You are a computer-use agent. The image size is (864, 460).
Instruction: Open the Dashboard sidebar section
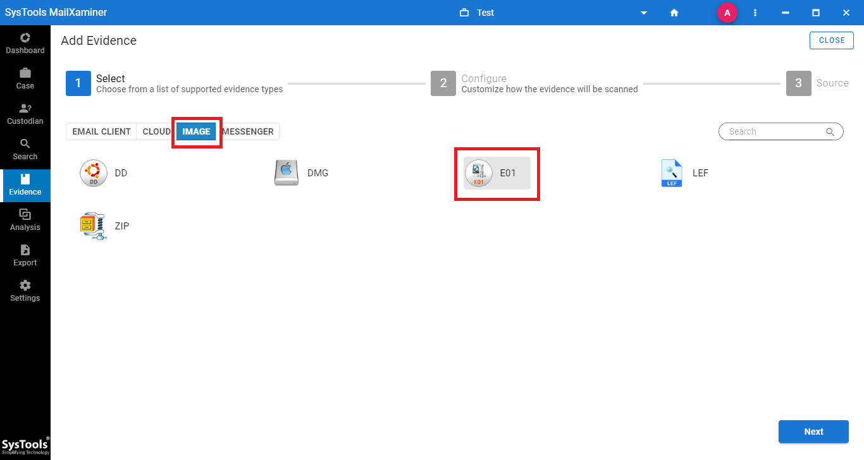point(25,44)
